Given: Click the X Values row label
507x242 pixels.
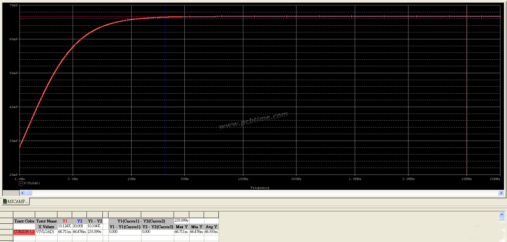Looking at the screenshot, I should [46, 227].
